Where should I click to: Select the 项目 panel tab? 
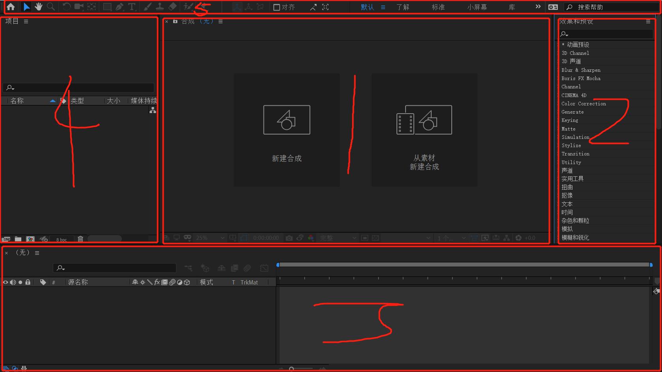[x=12, y=21]
